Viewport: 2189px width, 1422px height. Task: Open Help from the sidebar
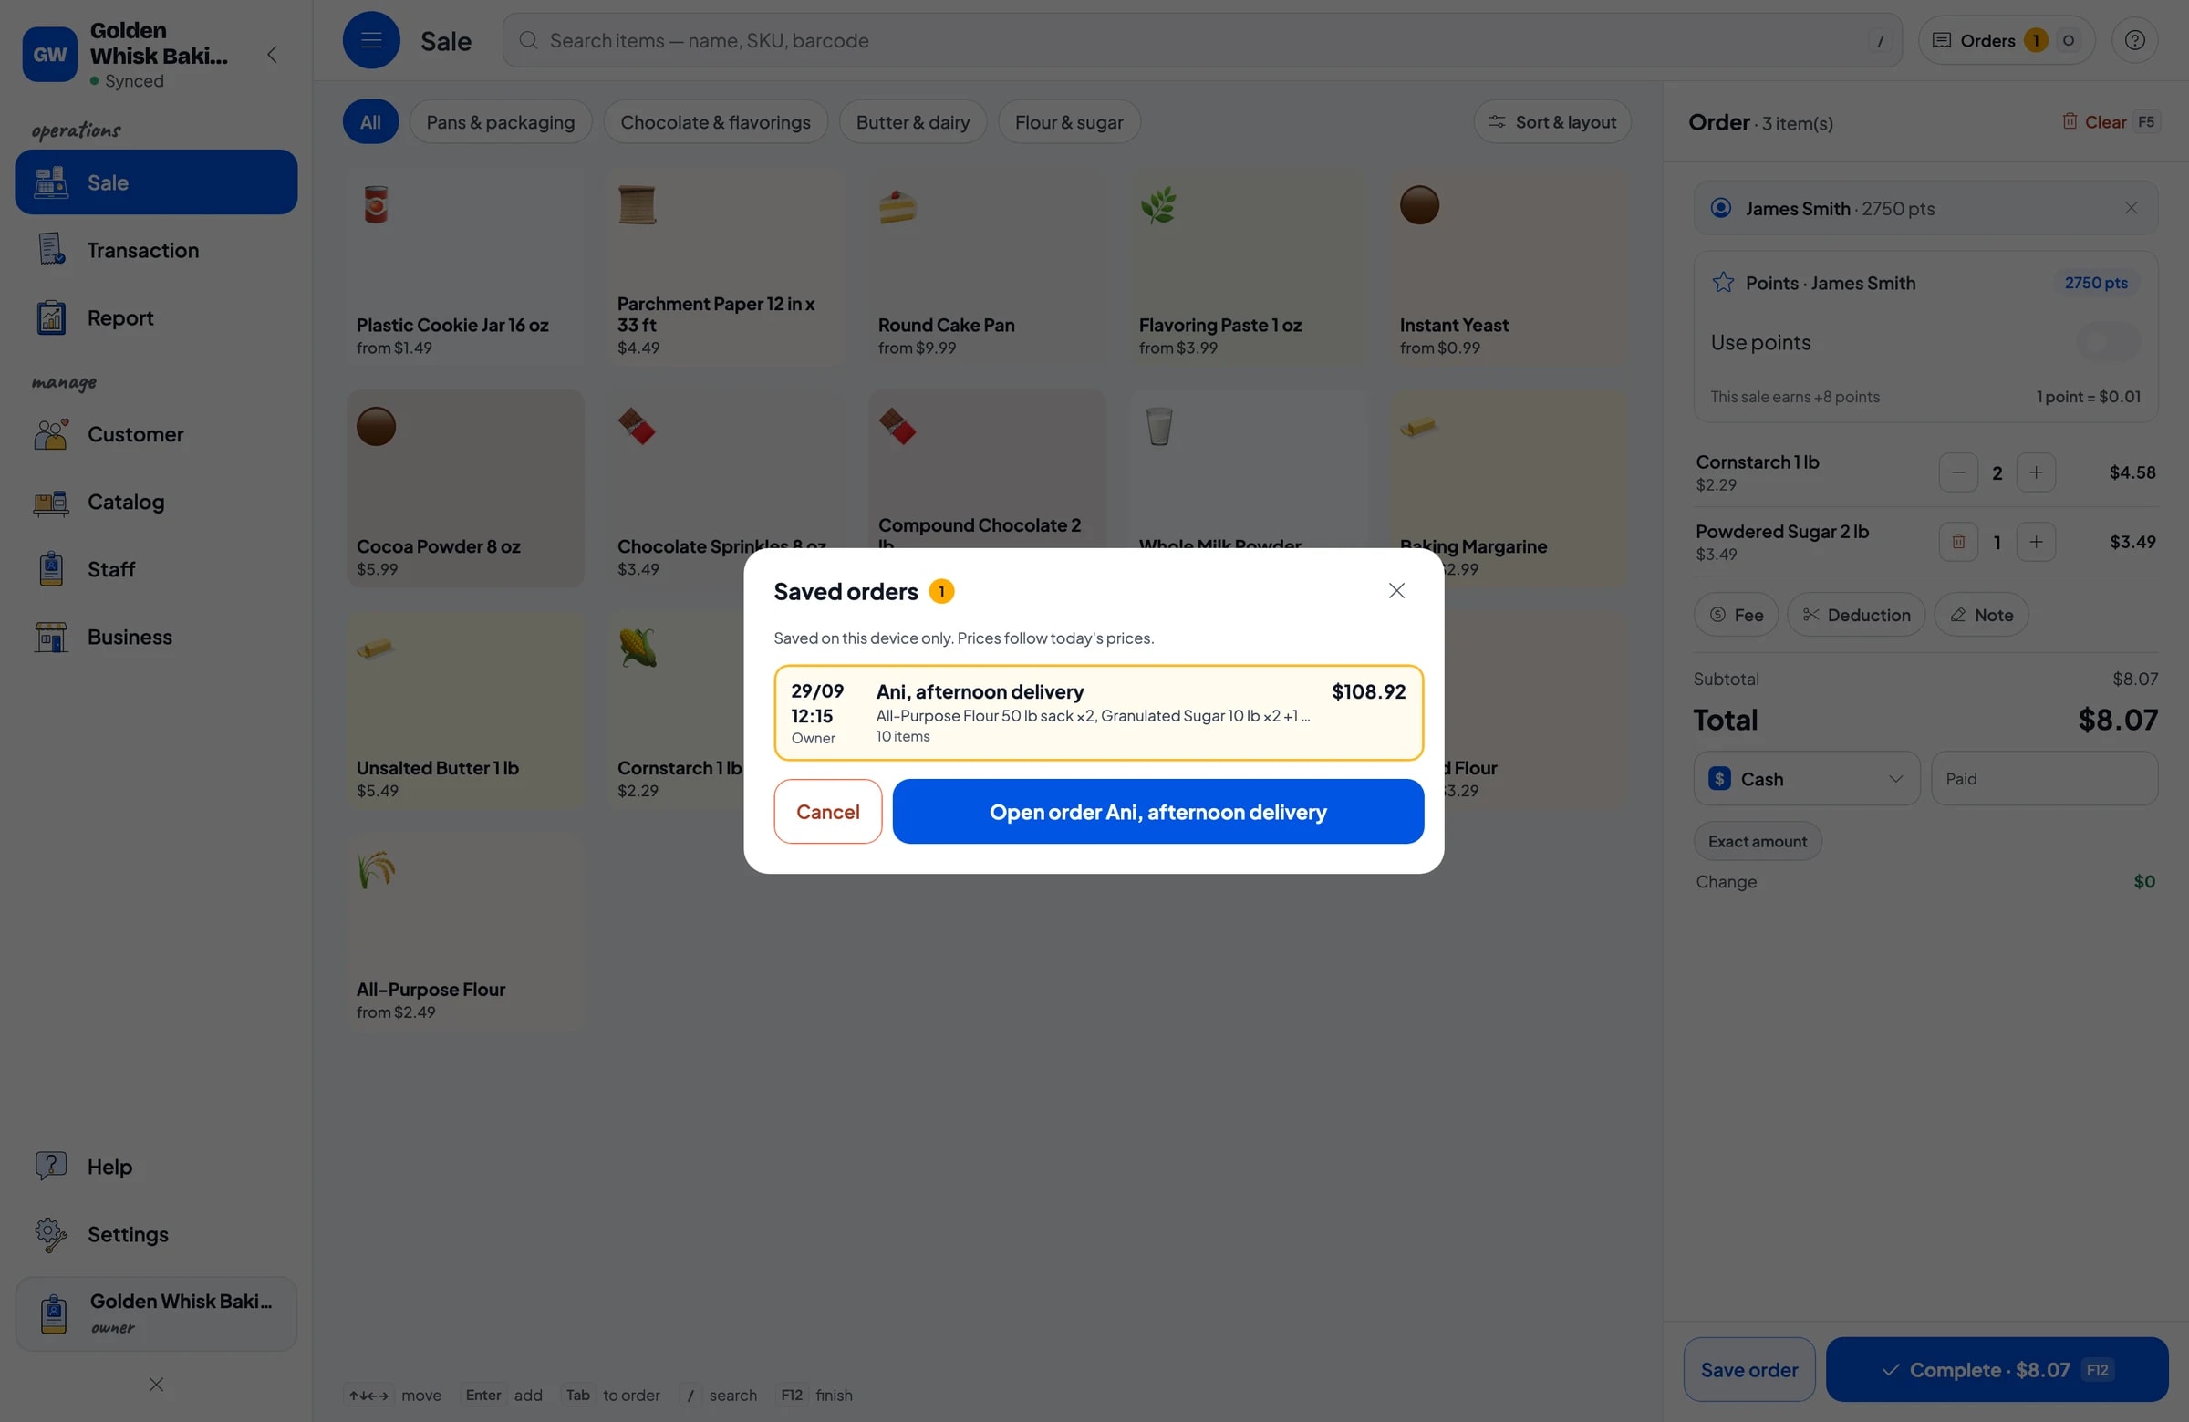[x=155, y=1167]
